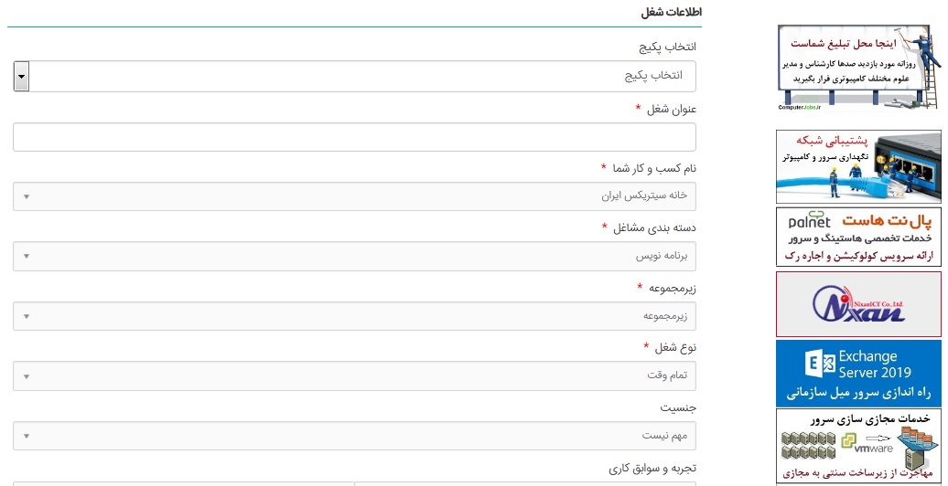Click the عنوان شغل field label
The height and width of the screenshot is (486, 948).
pos(672,110)
